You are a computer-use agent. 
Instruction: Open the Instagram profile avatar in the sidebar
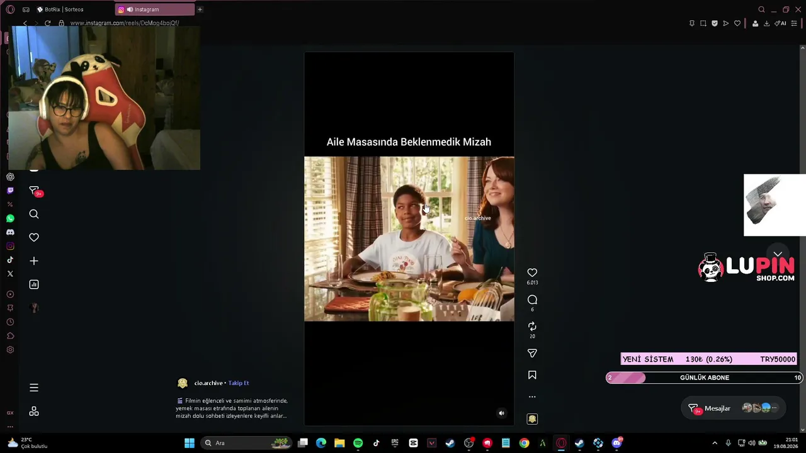point(34,308)
